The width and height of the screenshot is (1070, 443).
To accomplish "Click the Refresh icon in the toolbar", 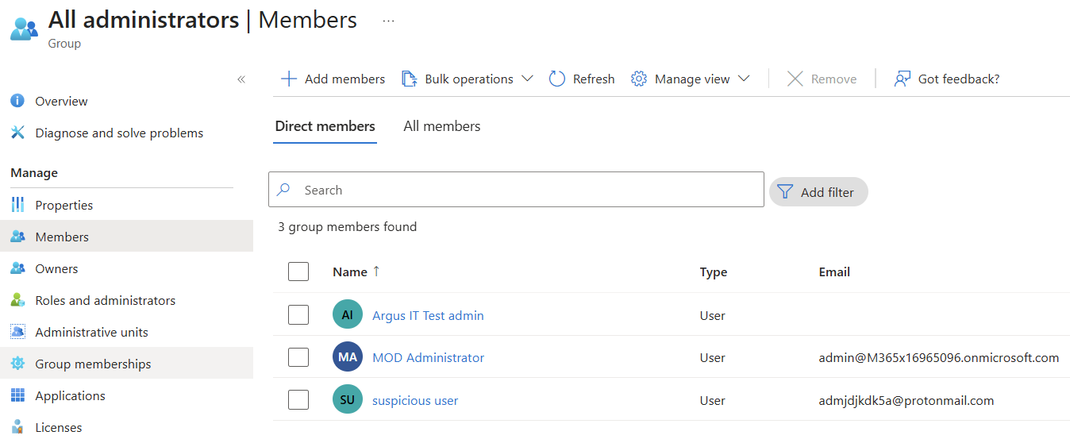I will [557, 79].
